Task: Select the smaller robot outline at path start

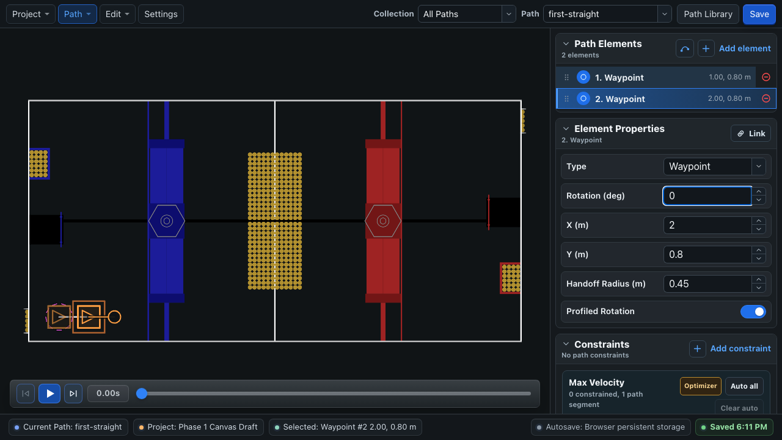Action: tap(59, 317)
